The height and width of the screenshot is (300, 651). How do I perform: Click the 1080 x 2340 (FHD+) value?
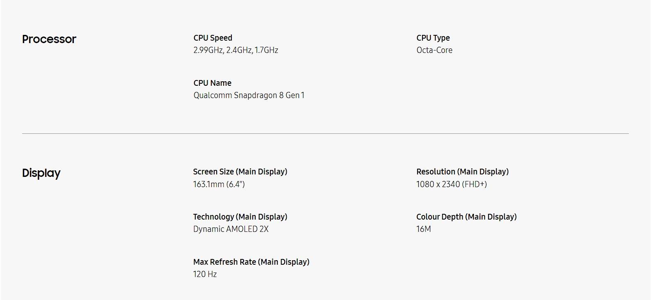point(452,184)
